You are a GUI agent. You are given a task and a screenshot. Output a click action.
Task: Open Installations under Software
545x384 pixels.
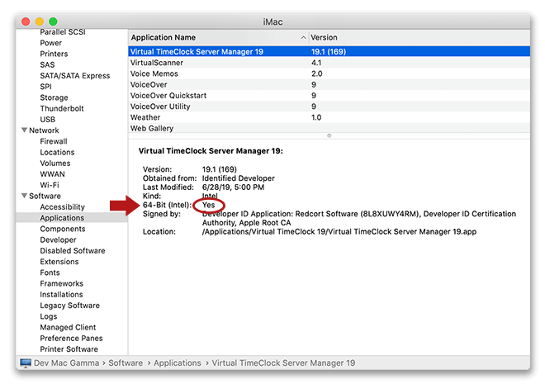click(61, 294)
